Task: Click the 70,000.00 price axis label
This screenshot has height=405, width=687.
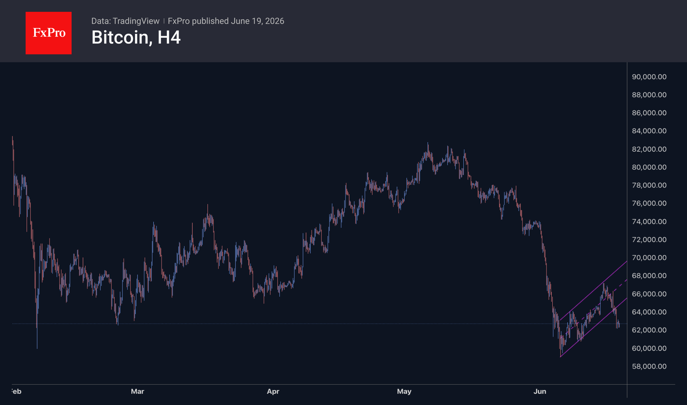Action: click(x=649, y=258)
